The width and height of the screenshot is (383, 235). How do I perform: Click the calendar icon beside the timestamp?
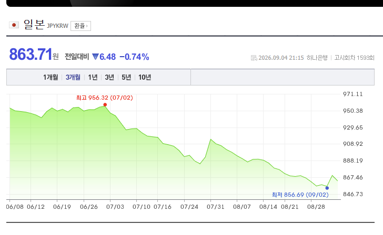tap(254, 58)
